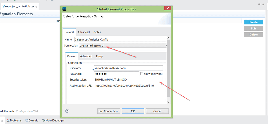
Task: Click the Console view icon
Action: (27, 121)
